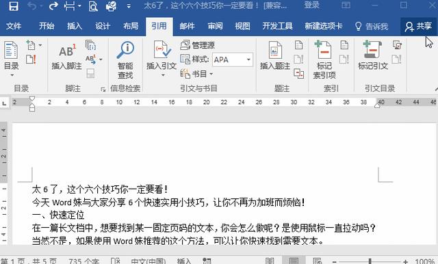The width and height of the screenshot is (438, 264).
Task: Click Insert Table of Figures icon in 题注 group
Action: tap(298, 45)
